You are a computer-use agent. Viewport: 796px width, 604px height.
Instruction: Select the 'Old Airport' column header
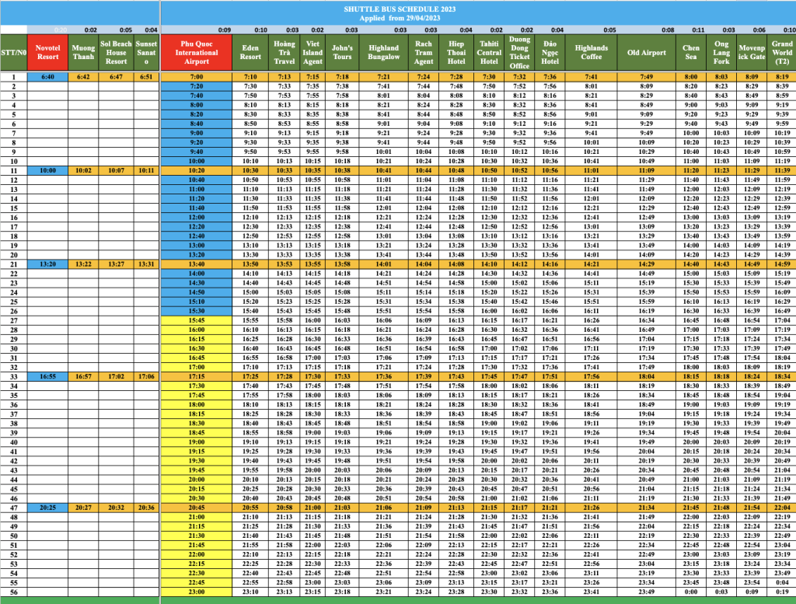coord(646,53)
